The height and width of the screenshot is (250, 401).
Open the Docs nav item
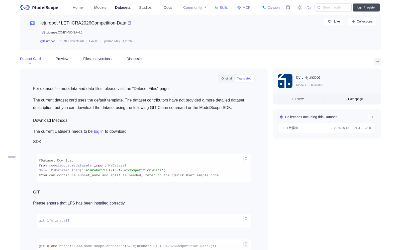[x=168, y=7]
